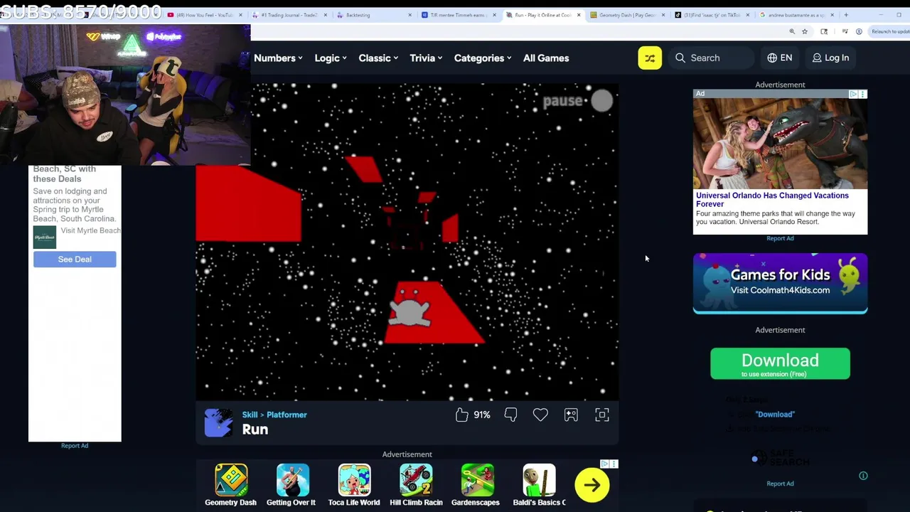Click the green Download button
The width and height of the screenshot is (910, 512).
[780, 363]
